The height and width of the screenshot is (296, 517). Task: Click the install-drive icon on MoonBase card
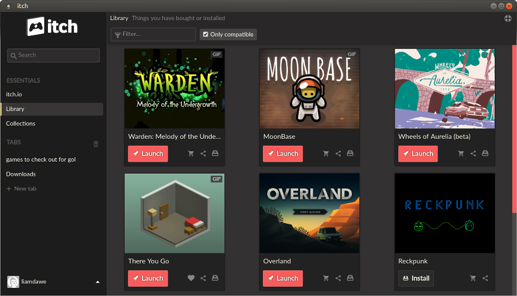click(350, 153)
